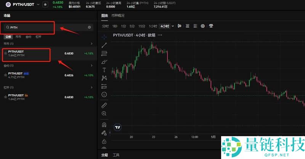Screen dimensions: 305x159
Task: Open the emoji sticker tool
Action: (x=104, y=94)
